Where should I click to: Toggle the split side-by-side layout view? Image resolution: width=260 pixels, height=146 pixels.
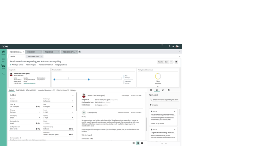tap(138, 143)
